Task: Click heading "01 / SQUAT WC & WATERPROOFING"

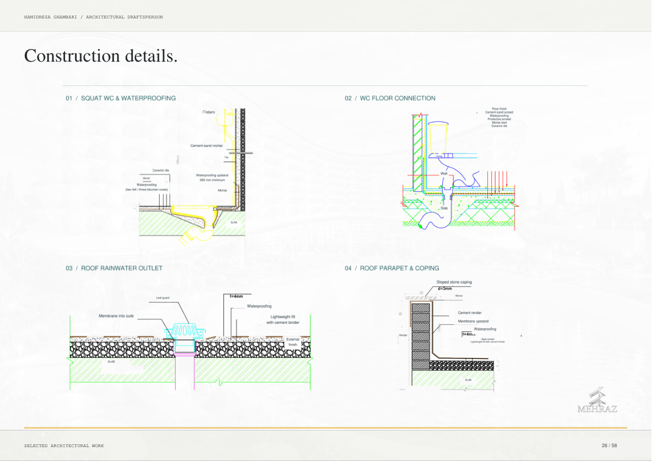Action: pyautogui.click(x=120, y=98)
